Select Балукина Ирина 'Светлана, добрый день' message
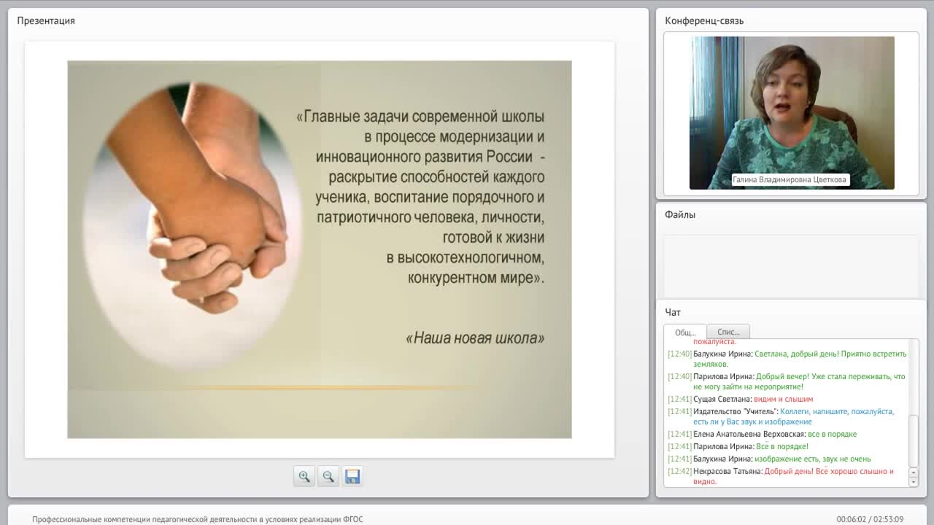 click(787, 359)
